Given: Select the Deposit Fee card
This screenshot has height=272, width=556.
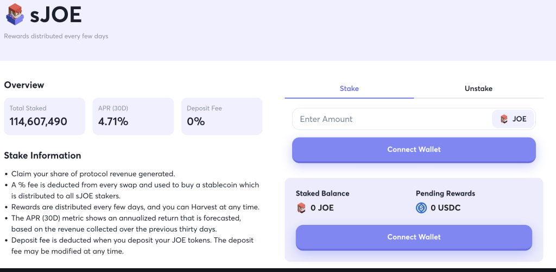Looking at the screenshot, I should [222, 116].
